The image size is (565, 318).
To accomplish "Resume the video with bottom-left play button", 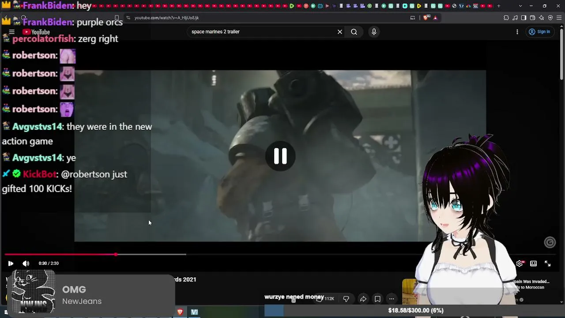I will (11, 263).
